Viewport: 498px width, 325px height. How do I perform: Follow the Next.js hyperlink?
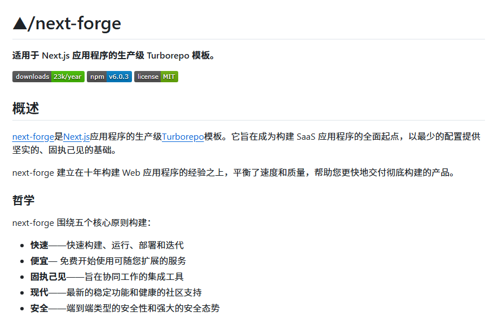[77, 137]
